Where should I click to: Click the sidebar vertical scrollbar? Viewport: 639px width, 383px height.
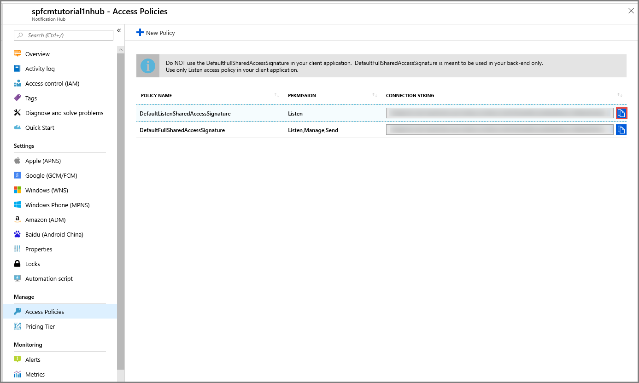point(121,211)
